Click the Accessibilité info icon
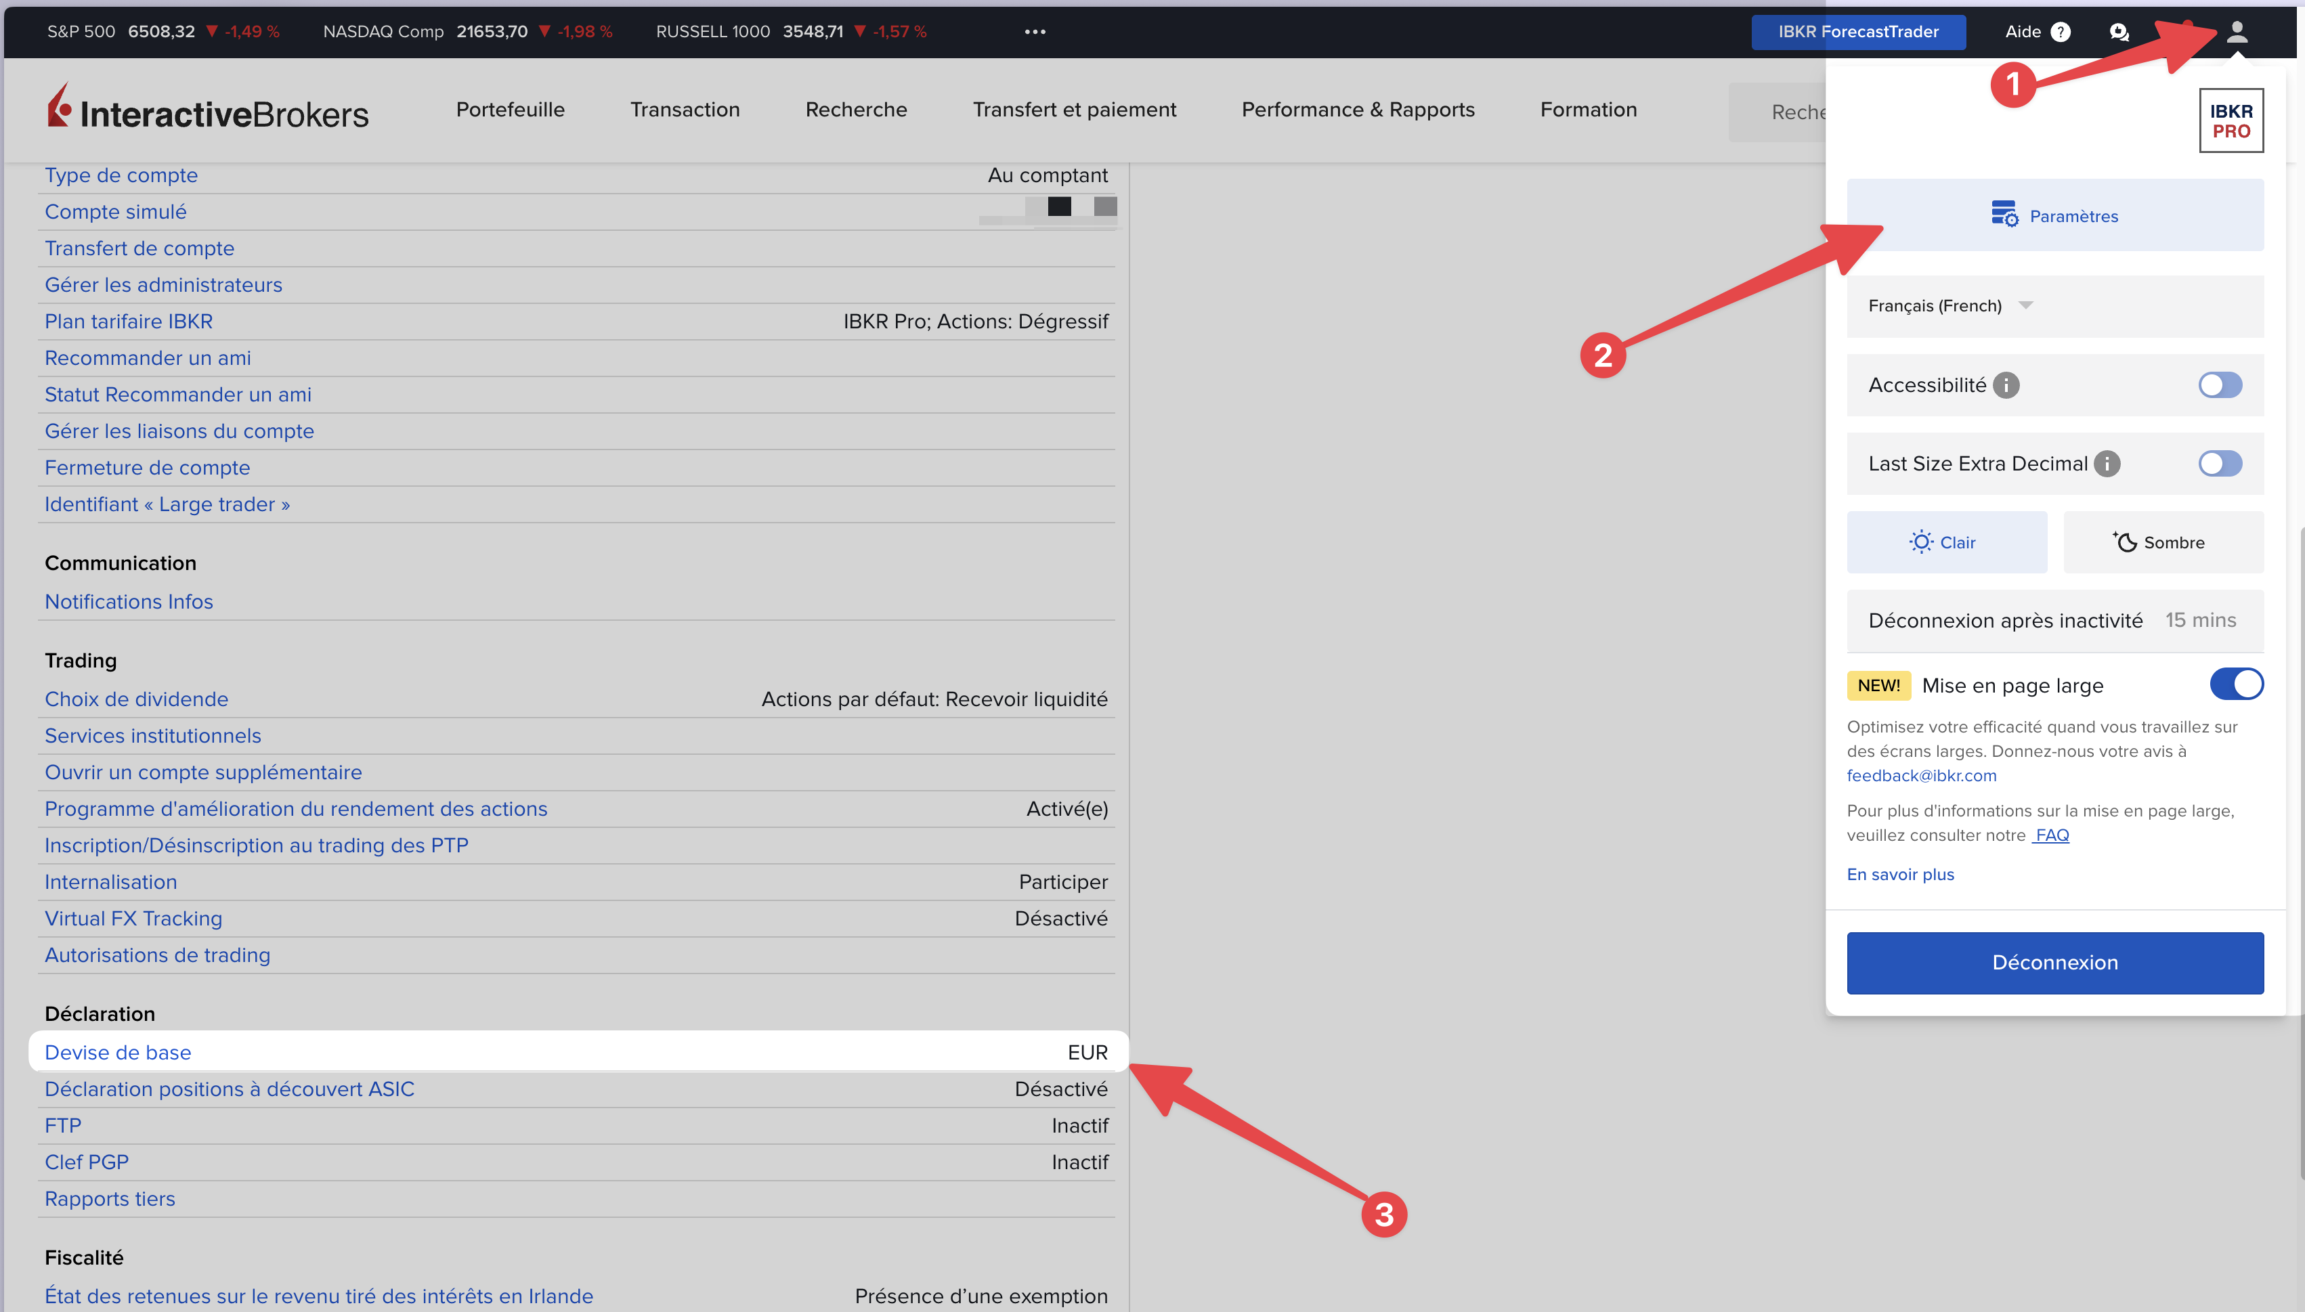The height and width of the screenshot is (1312, 2305). tap(2006, 386)
